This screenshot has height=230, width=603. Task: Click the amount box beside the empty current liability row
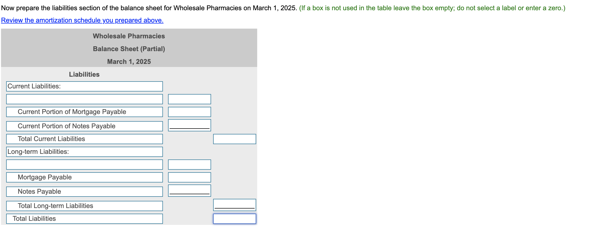(190, 99)
